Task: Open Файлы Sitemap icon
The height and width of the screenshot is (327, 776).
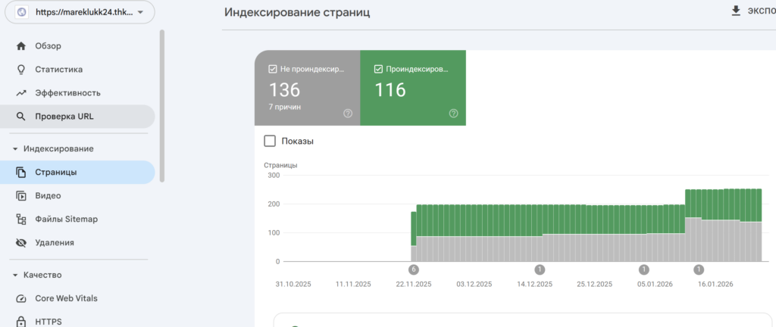Action: click(x=21, y=220)
